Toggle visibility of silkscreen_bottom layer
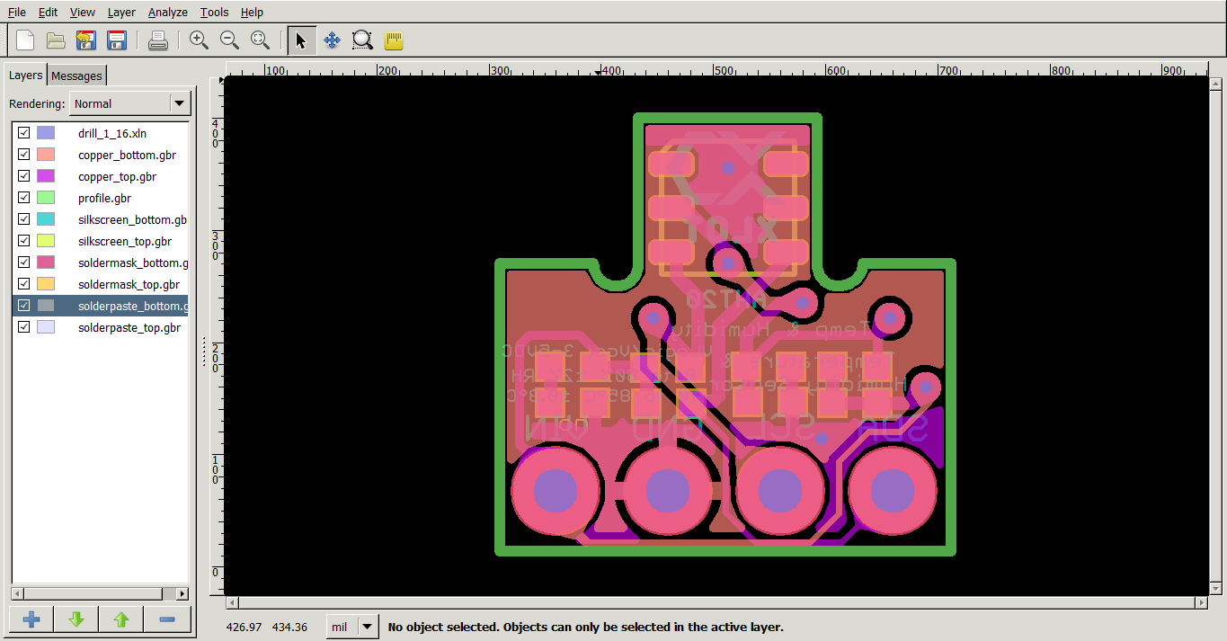Screen dimensions: 1227x641 point(24,219)
